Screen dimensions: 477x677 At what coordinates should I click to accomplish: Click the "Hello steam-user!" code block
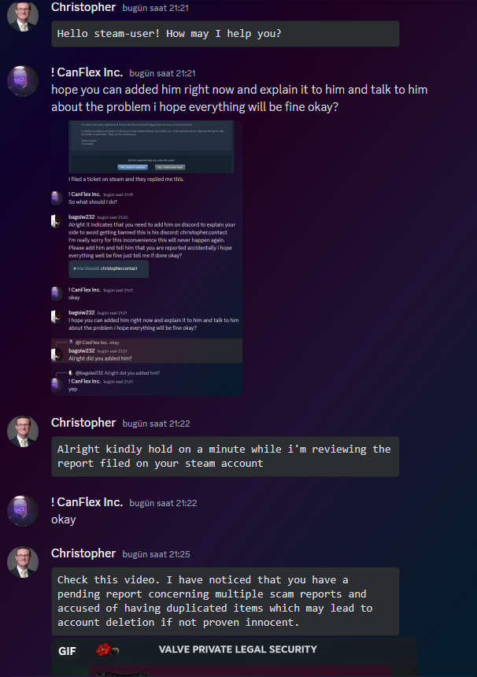[225, 34]
